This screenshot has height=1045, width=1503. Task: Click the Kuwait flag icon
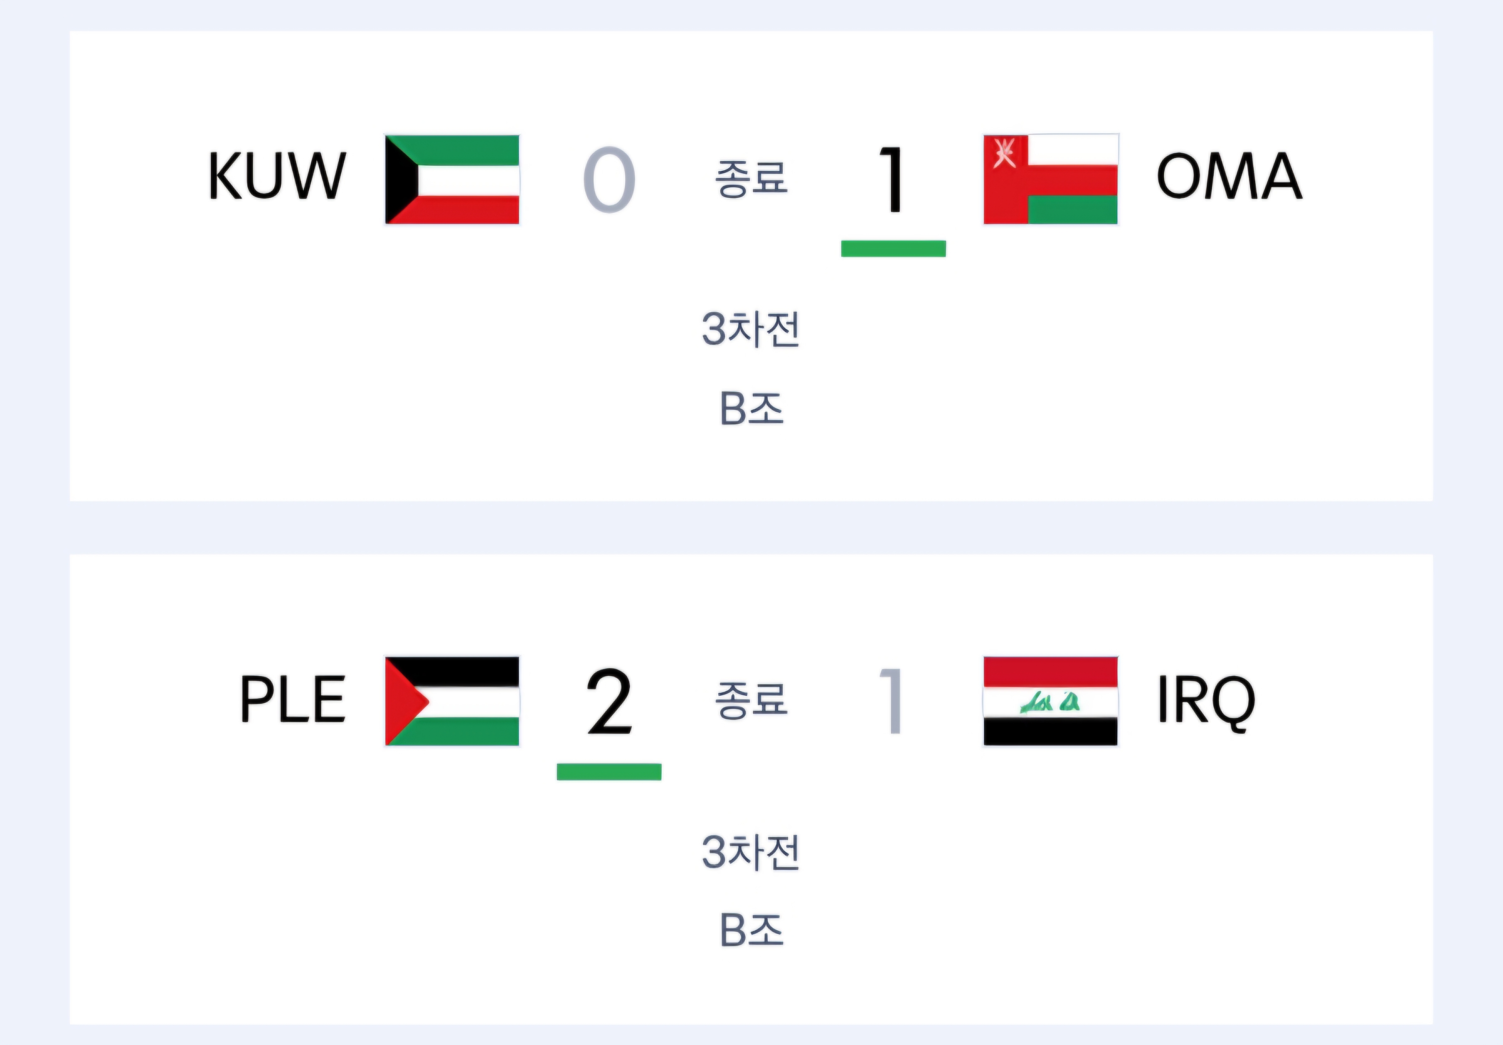coord(452,179)
